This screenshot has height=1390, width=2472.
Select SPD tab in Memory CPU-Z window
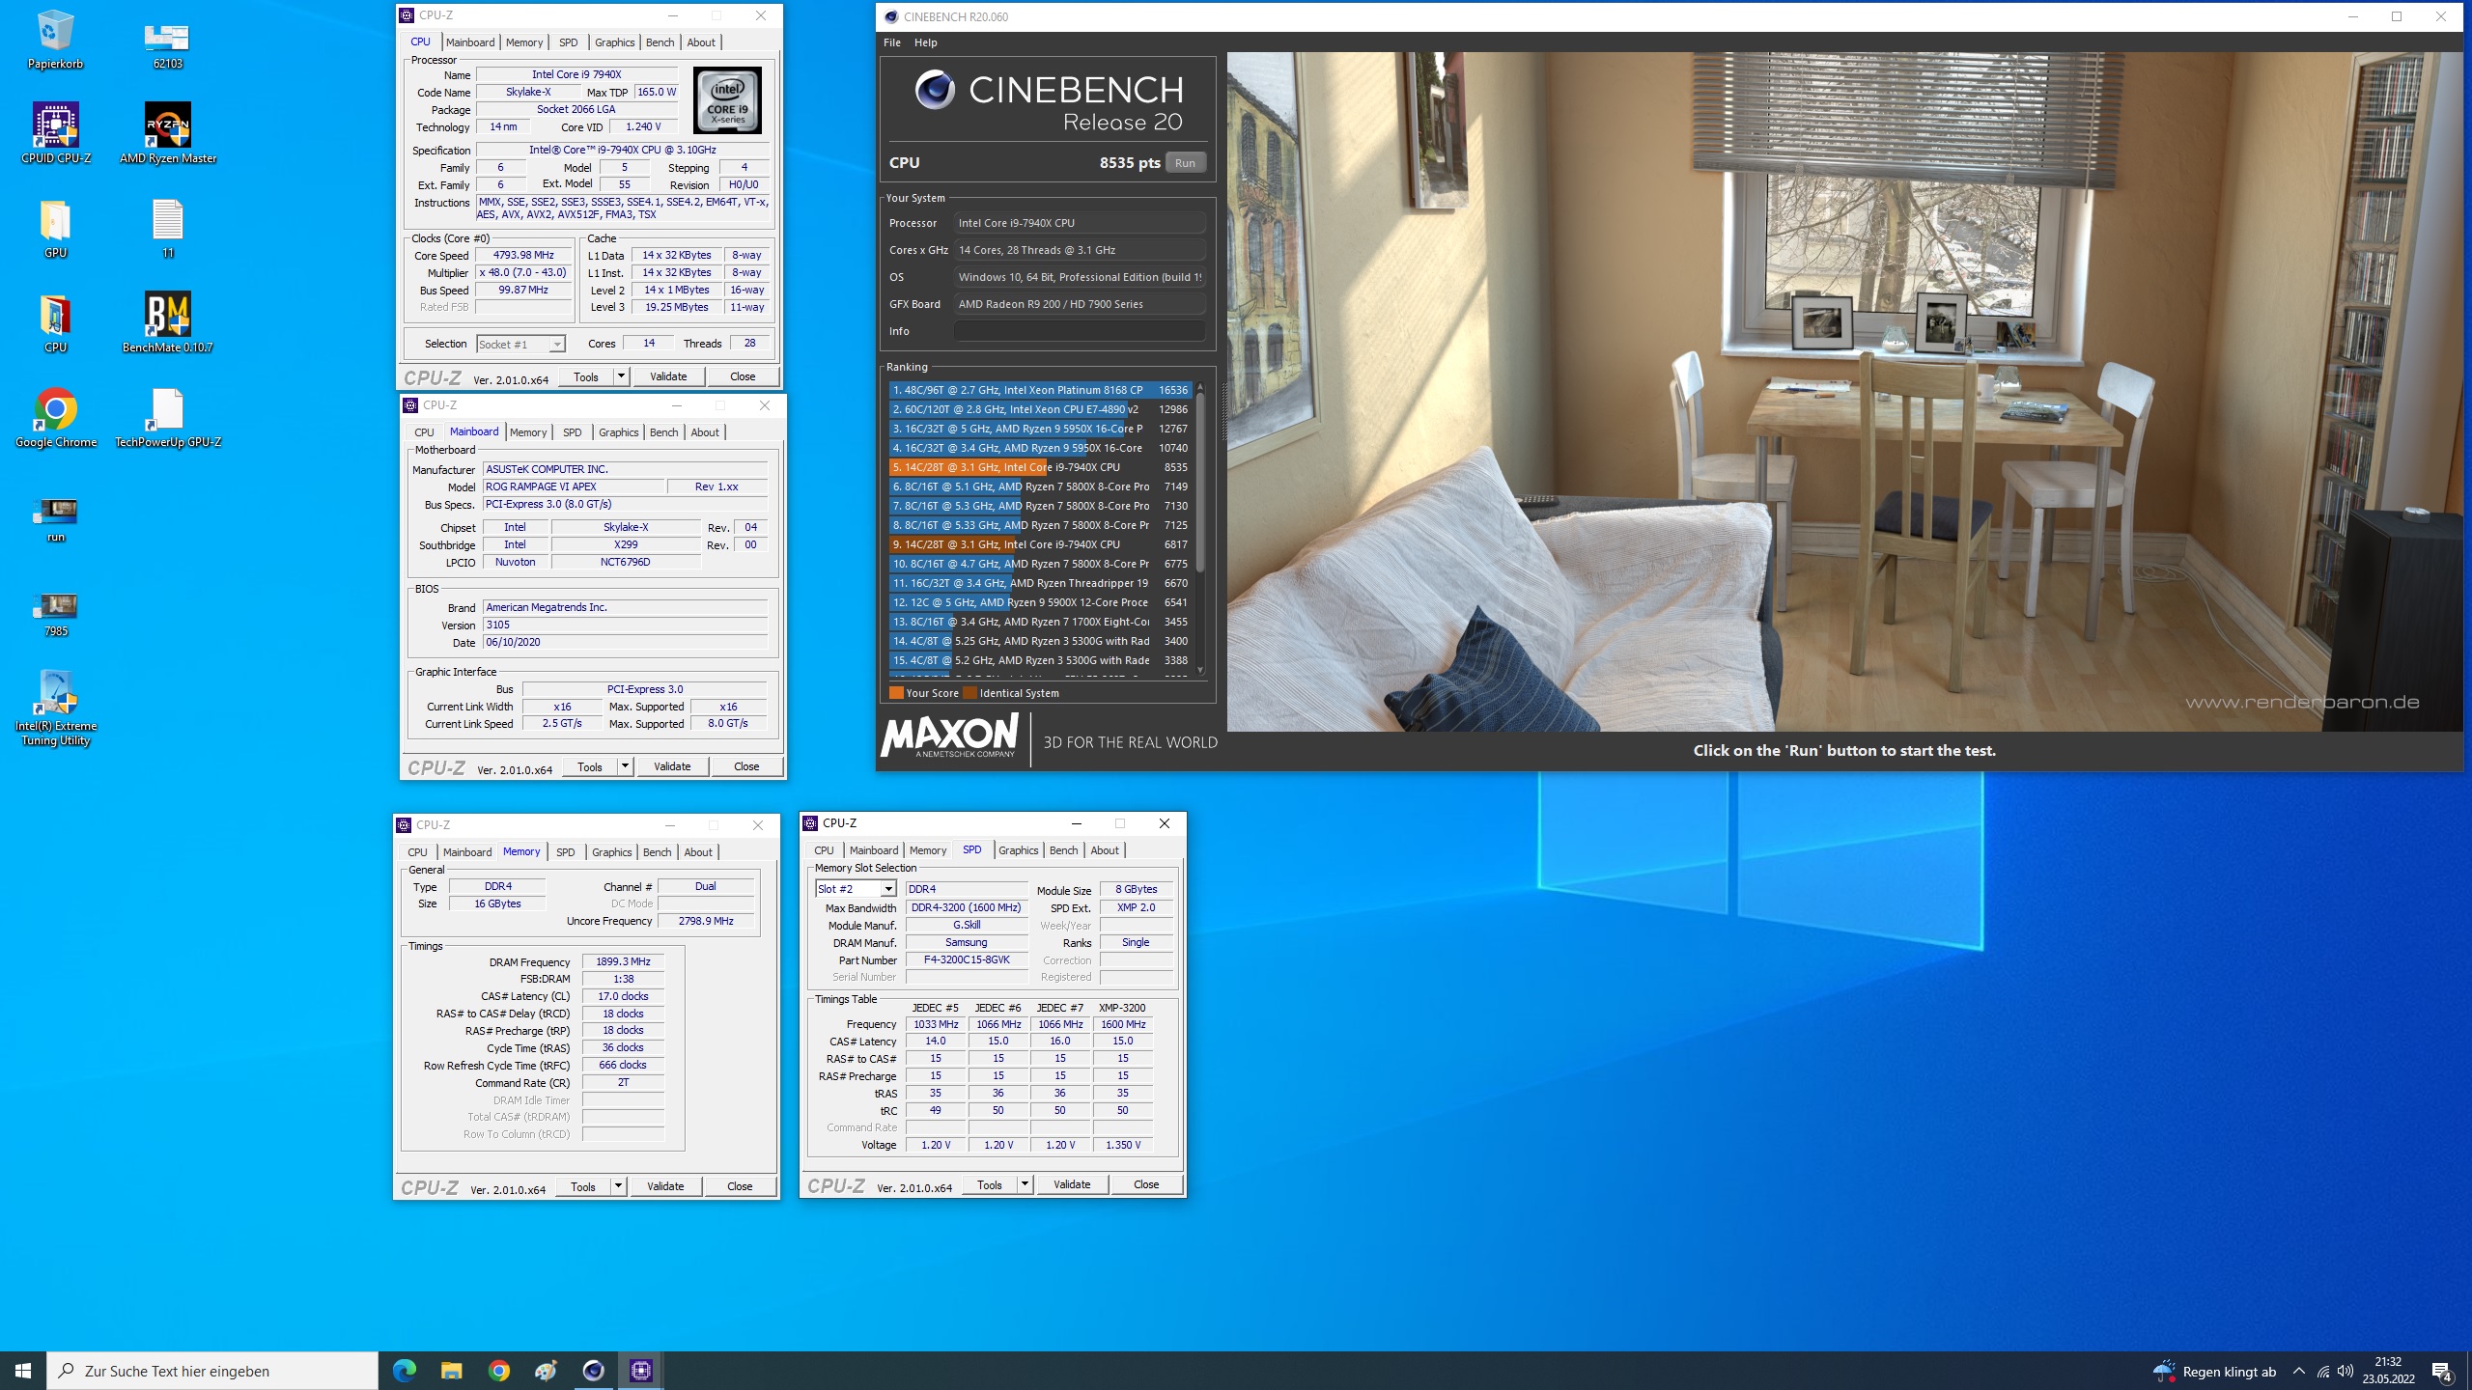click(566, 852)
